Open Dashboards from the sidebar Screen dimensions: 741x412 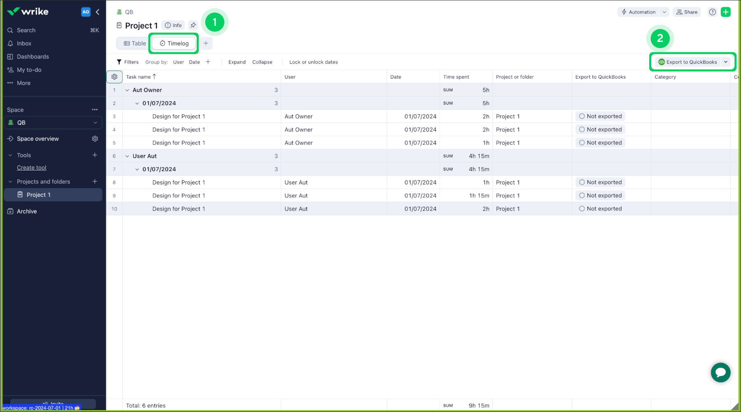click(x=33, y=56)
